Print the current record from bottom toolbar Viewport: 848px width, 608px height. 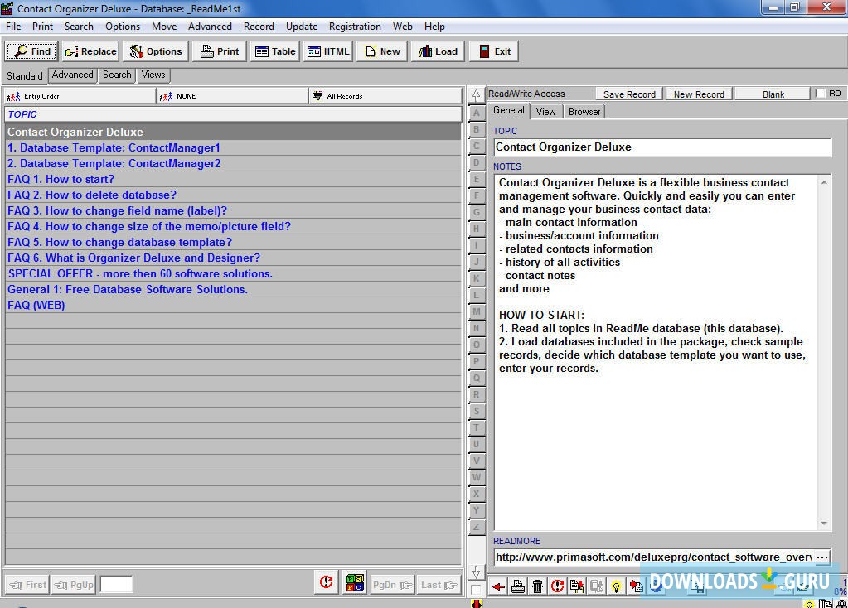pyautogui.click(x=517, y=586)
